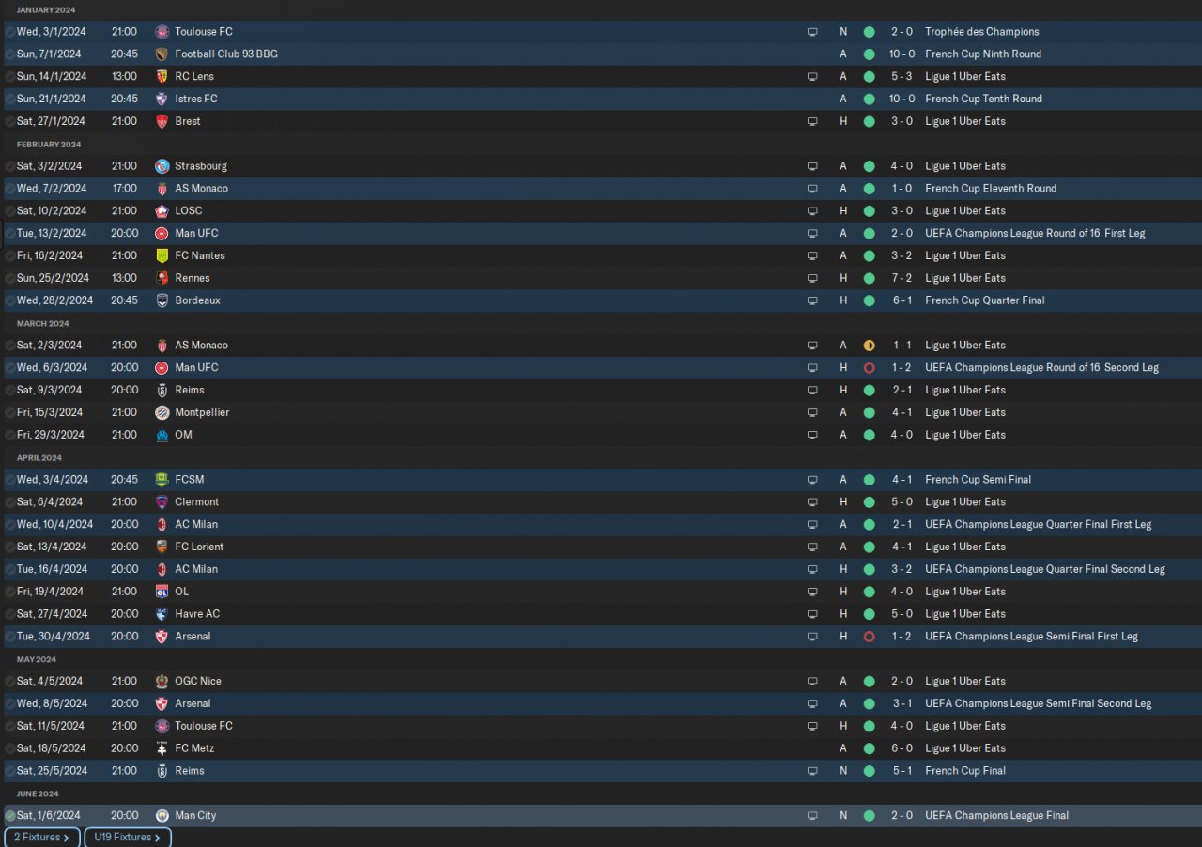This screenshot has width=1202, height=847.
Task: Click Man UFC badge on the 13/2/2024 row
Action: click(x=162, y=233)
